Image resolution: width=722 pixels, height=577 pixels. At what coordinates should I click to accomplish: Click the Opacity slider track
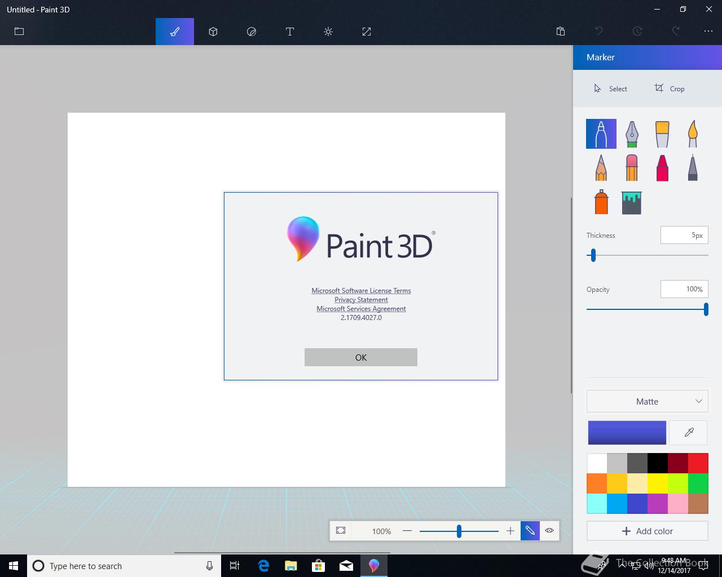point(648,309)
